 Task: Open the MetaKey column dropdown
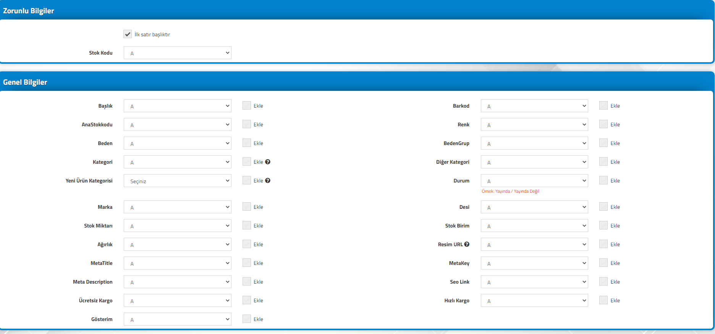pyautogui.click(x=534, y=263)
